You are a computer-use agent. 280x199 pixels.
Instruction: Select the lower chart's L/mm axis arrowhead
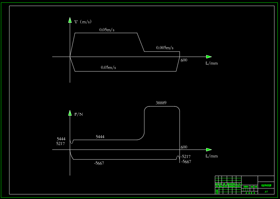pos(209,150)
